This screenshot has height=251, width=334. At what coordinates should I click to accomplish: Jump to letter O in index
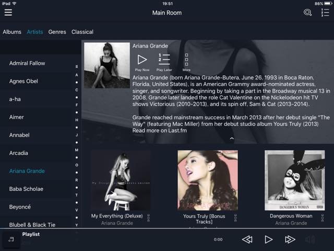tap(77, 165)
